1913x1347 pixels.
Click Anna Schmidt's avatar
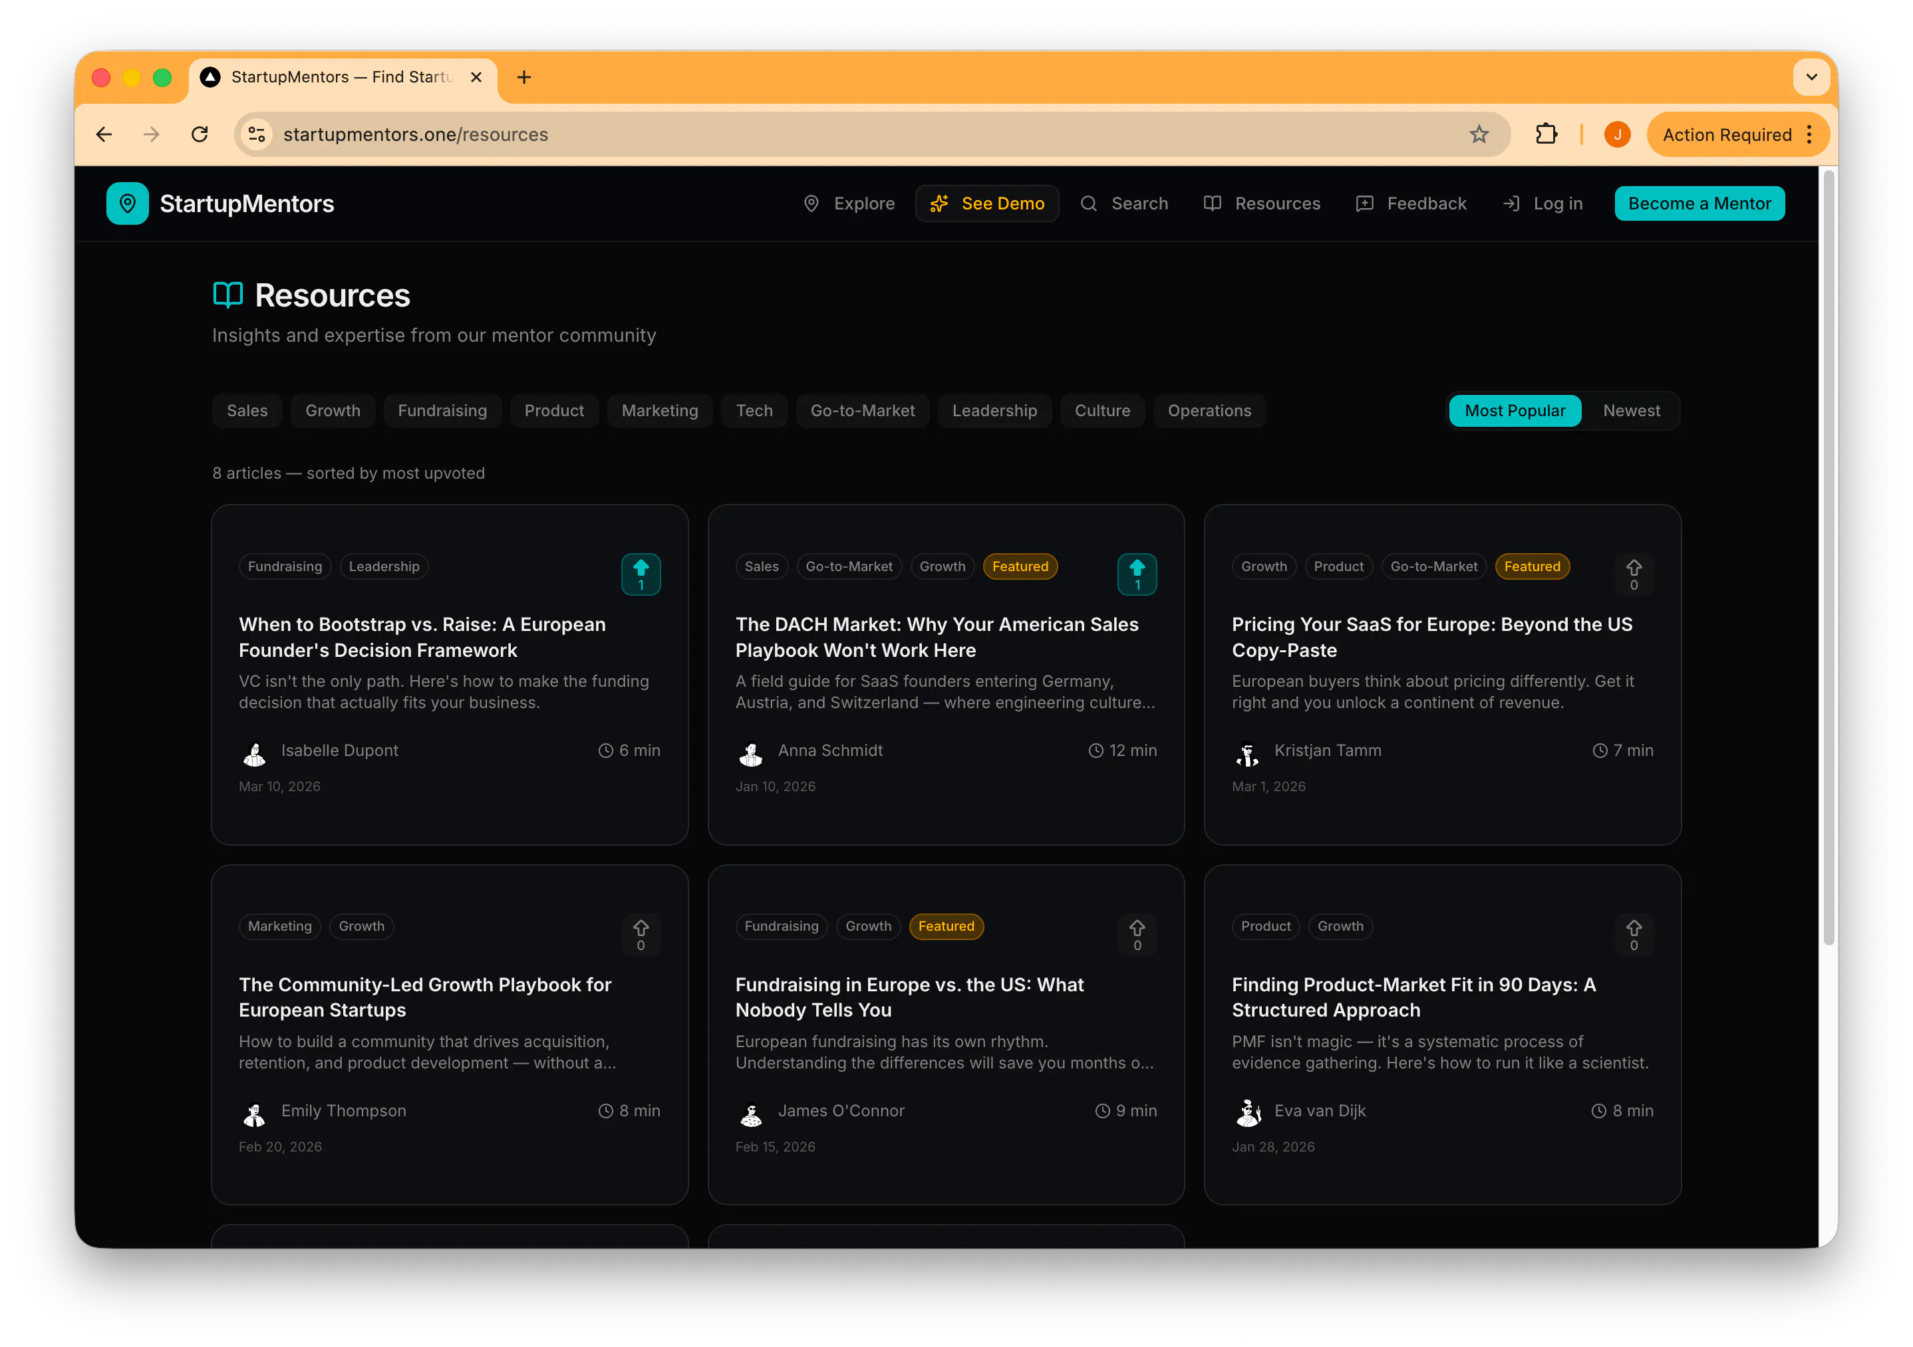coord(751,753)
